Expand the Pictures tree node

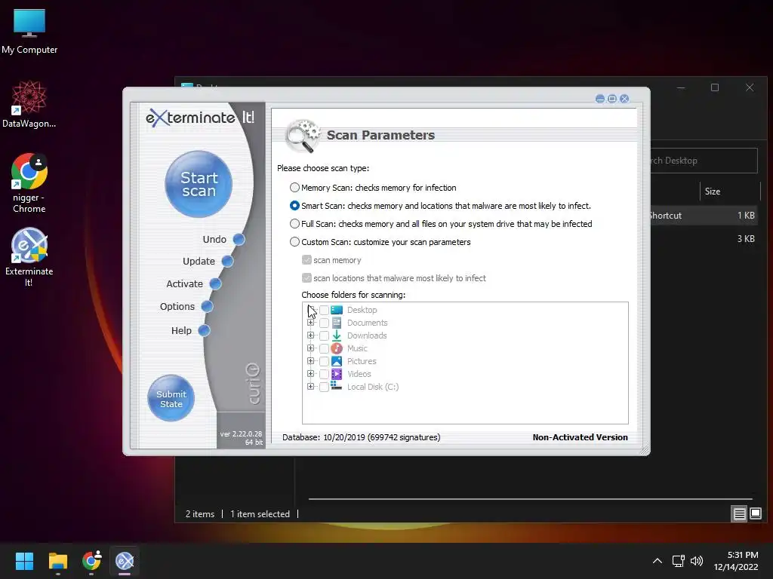(x=310, y=361)
